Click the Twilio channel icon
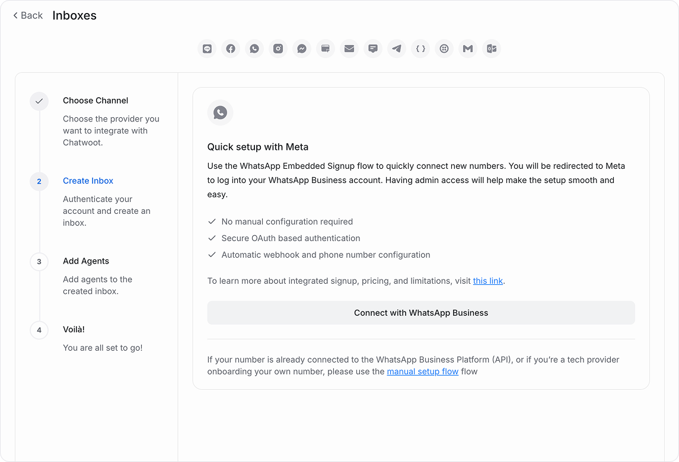The image size is (679, 462). coord(444,49)
